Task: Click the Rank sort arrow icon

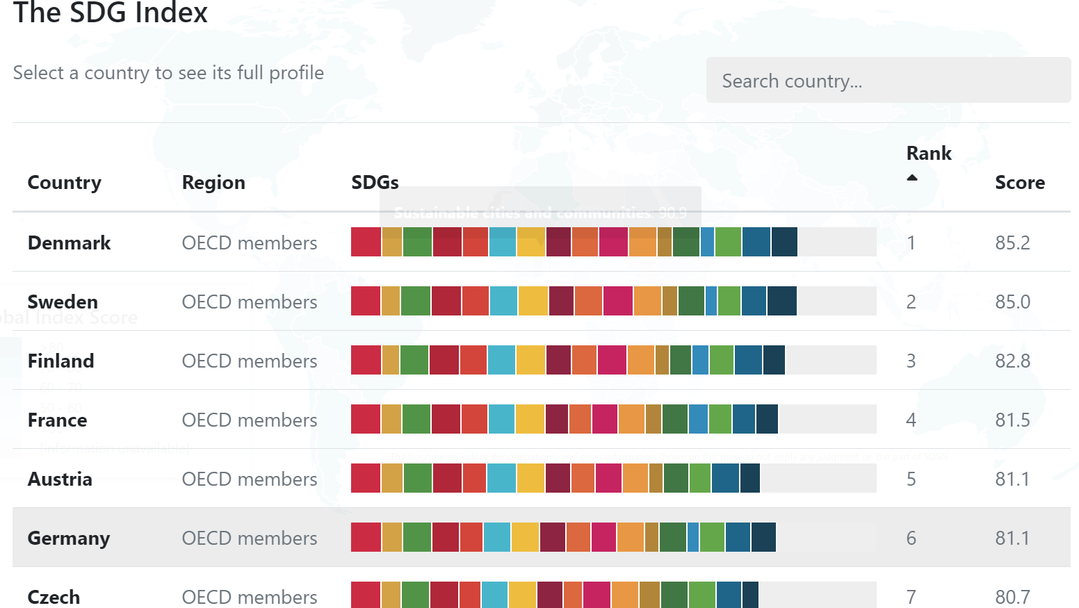Action: pos(912,178)
